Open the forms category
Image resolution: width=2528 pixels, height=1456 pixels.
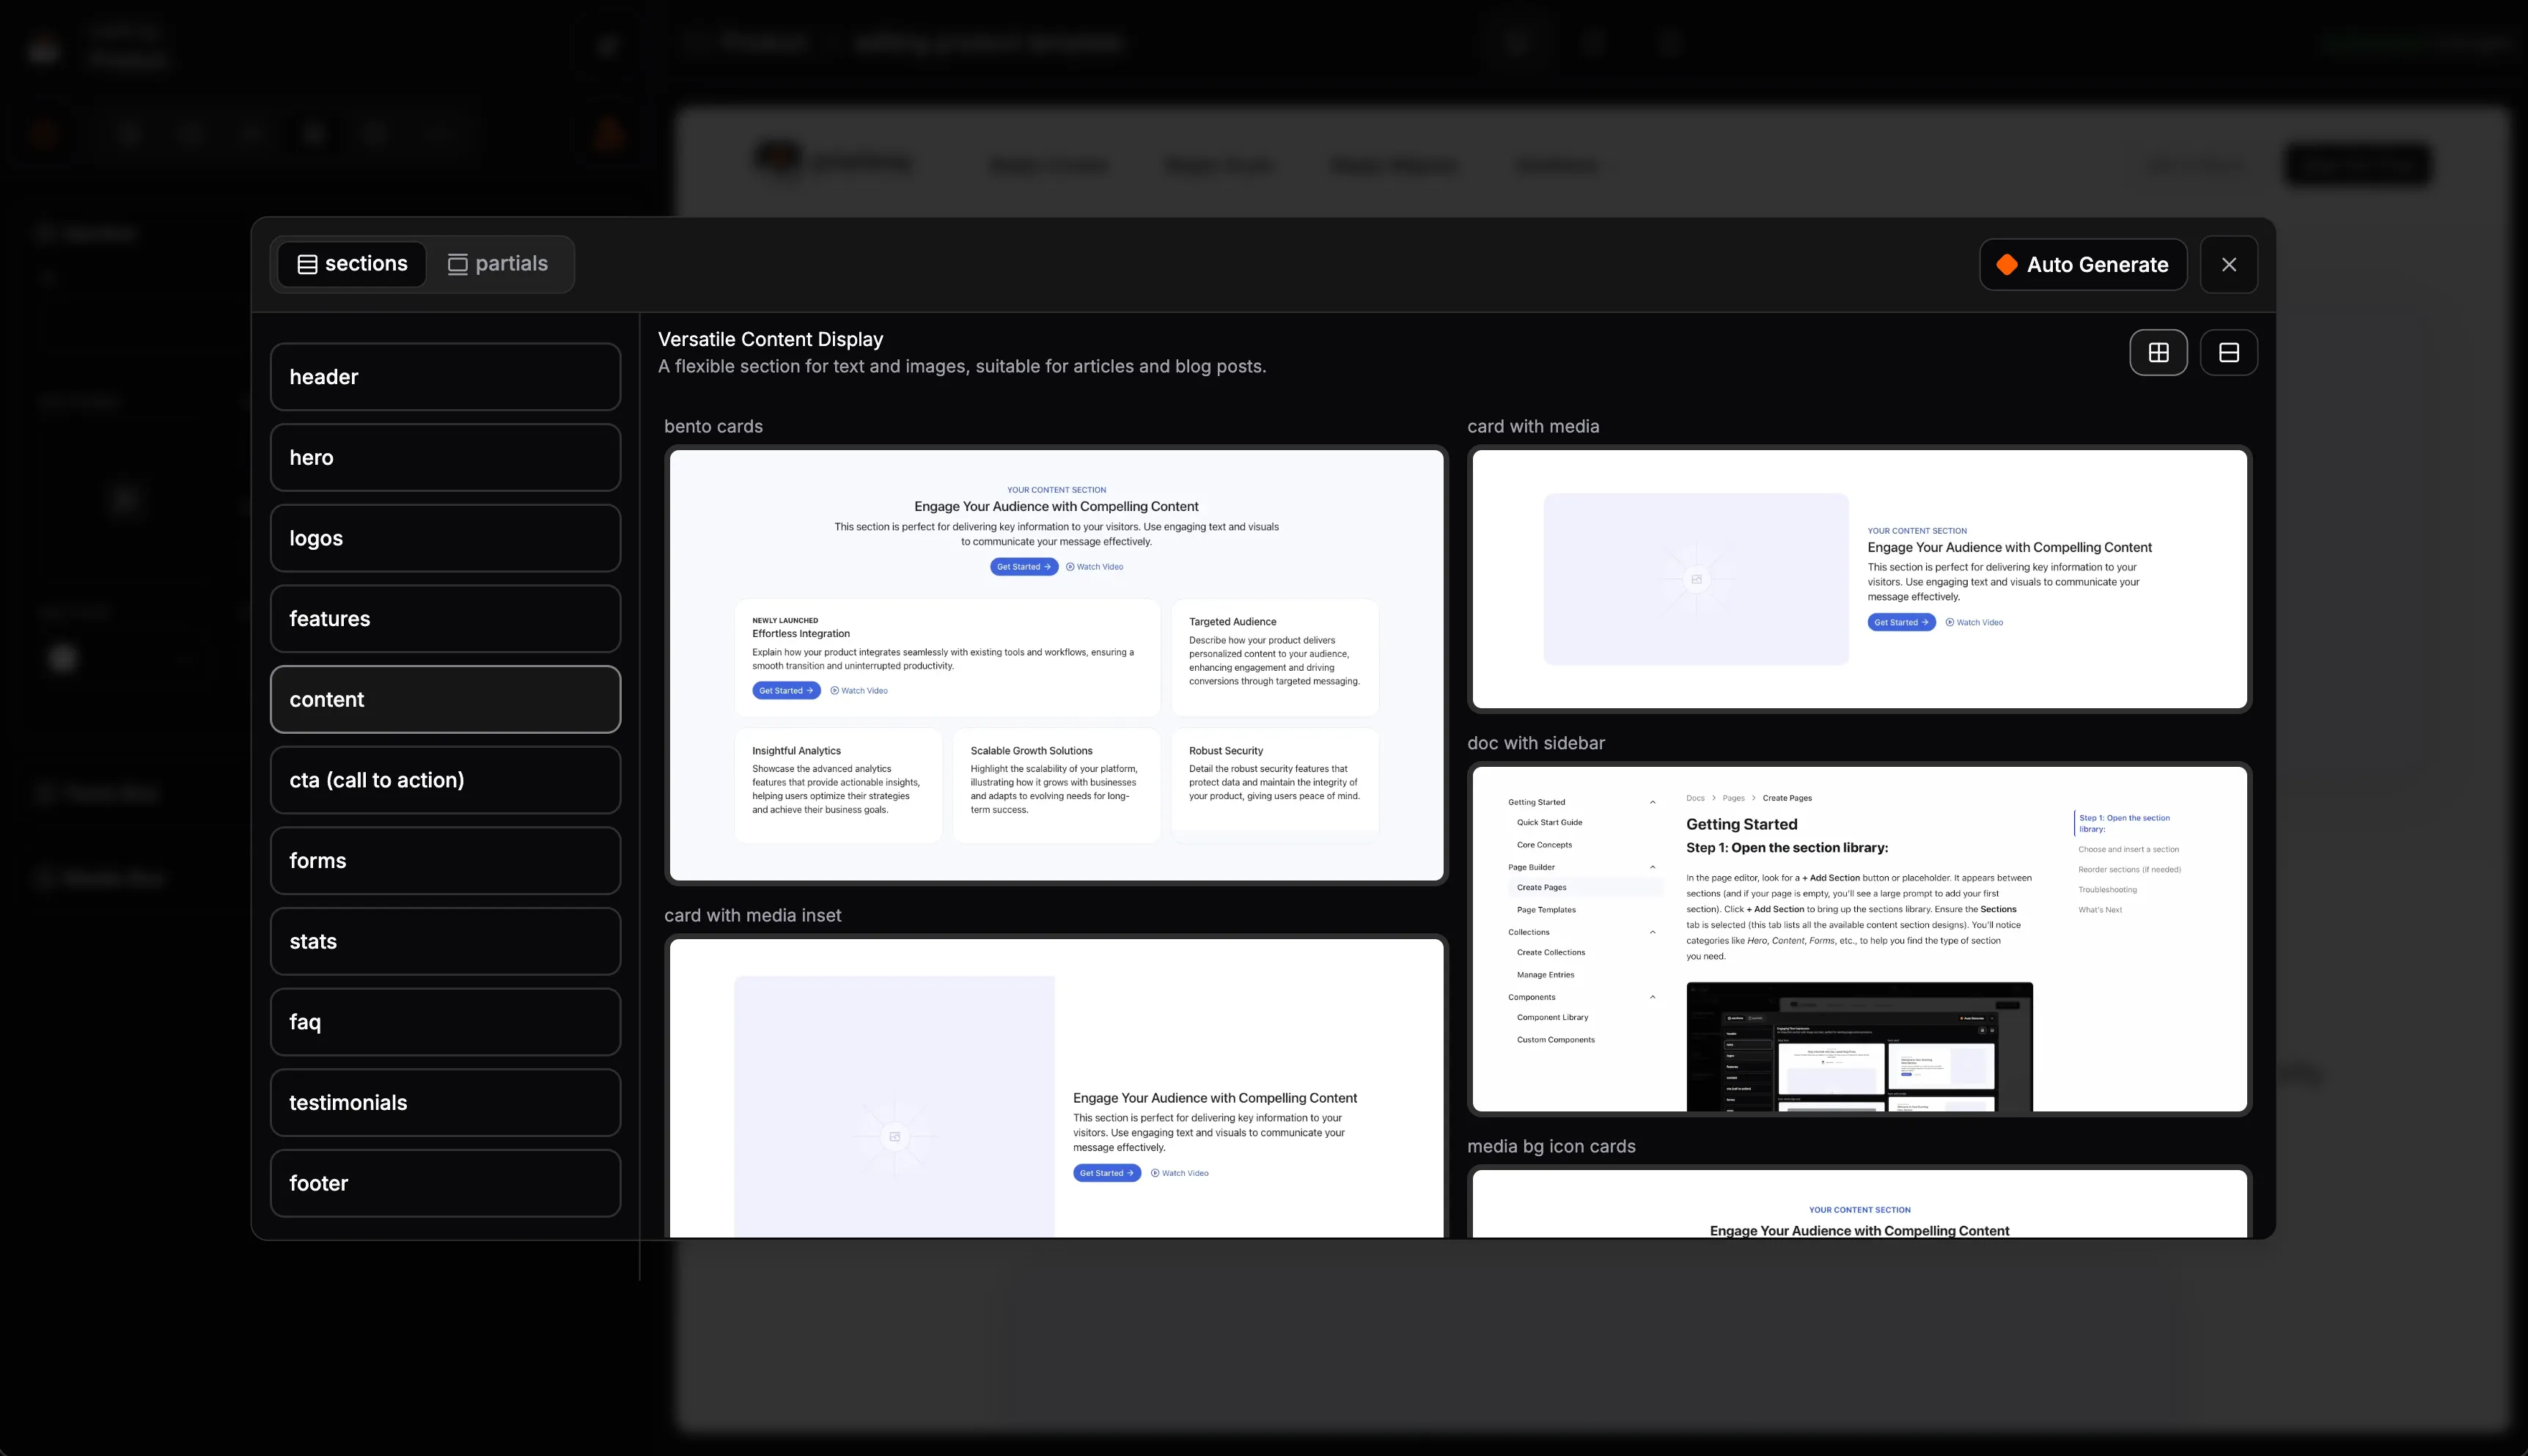coord(445,861)
